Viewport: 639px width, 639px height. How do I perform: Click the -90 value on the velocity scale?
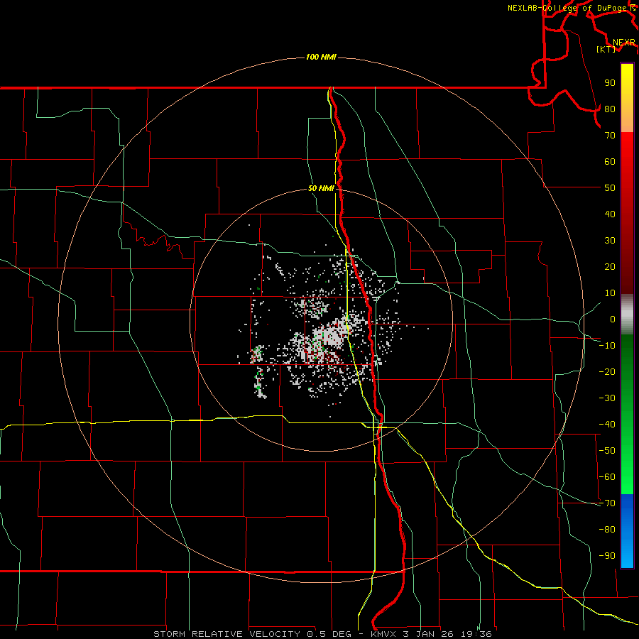[x=607, y=556]
